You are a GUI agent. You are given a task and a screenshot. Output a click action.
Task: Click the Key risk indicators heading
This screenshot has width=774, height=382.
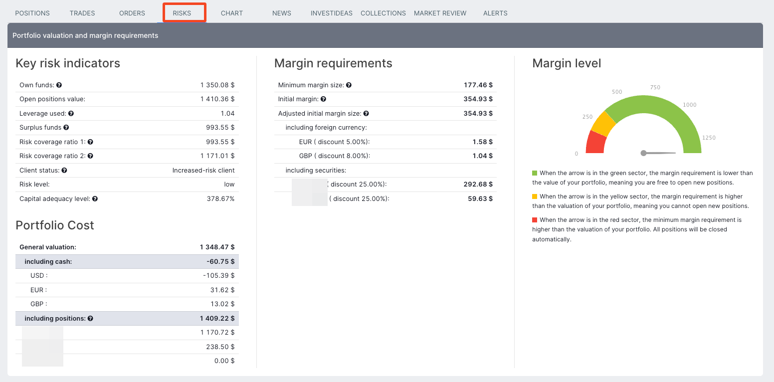coord(68,63)
